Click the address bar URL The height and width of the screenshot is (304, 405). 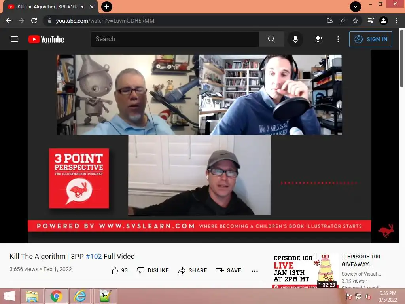[x=105, y=21]
